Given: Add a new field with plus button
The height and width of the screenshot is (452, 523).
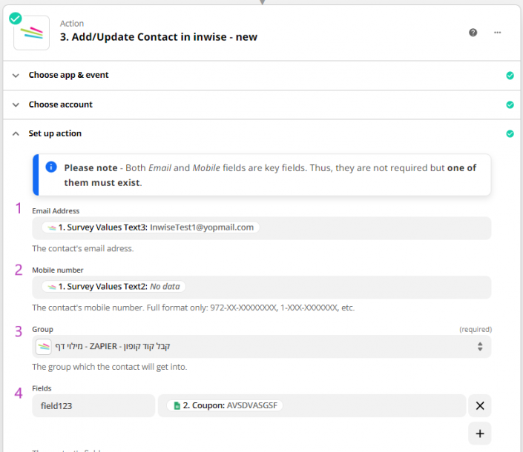Looking at the screenshot, I should tap(480, 433).
